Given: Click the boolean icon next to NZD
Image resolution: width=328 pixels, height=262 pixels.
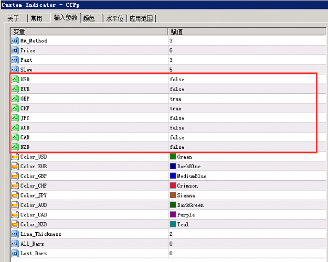Looking at the screenshot, I should (15, 147).
